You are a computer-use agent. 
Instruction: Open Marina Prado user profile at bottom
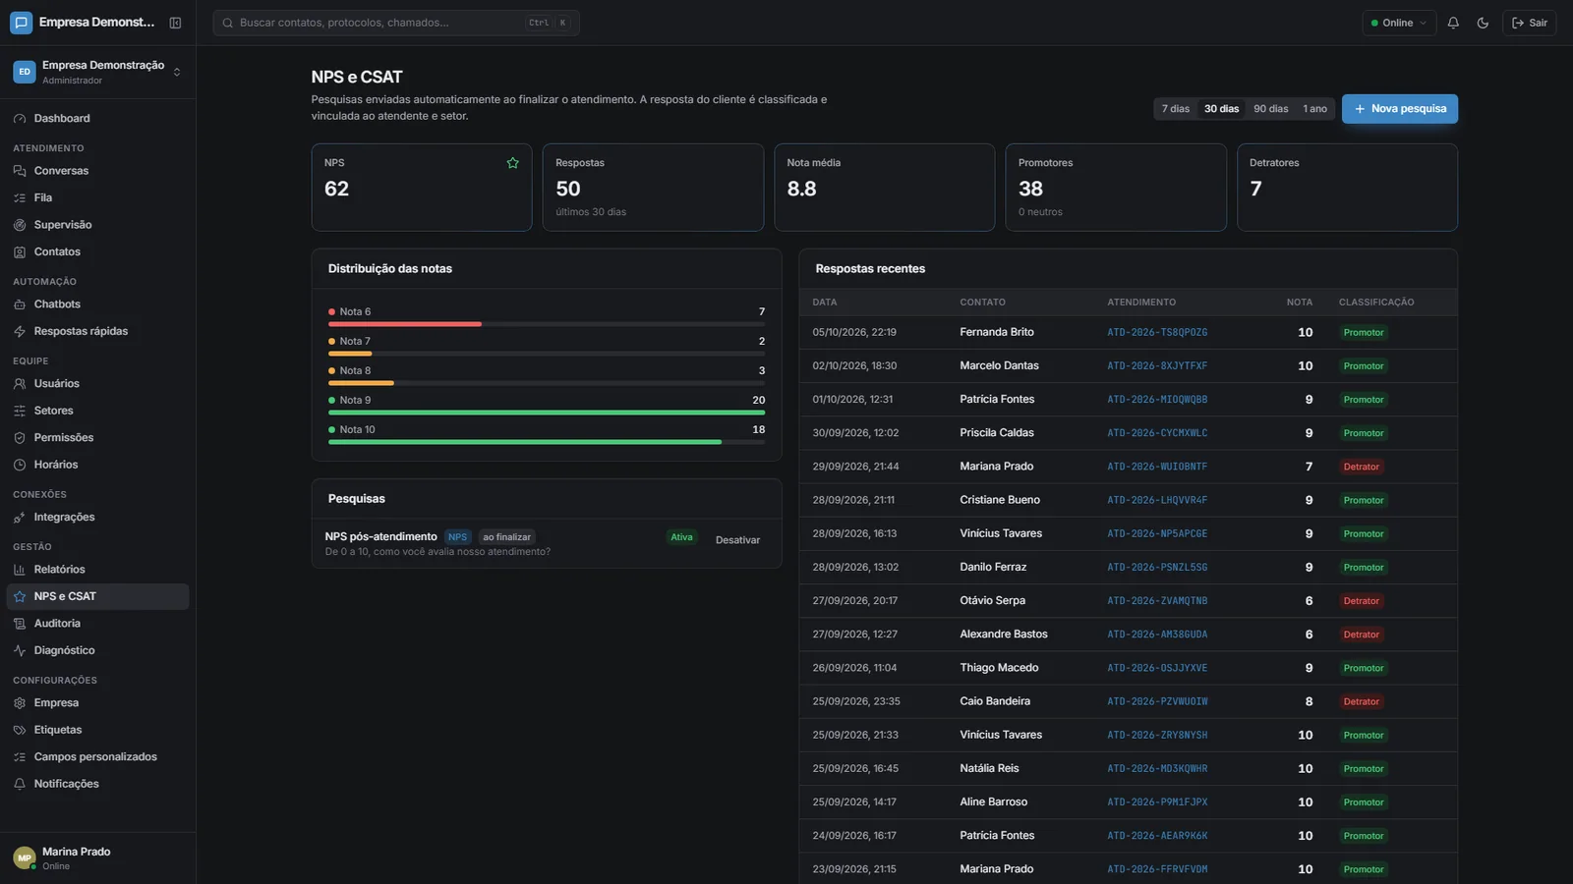click(97, 857)
